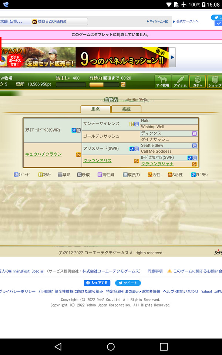Click the Call Me Goddess pedigree cell
The image size is (222, 355).
pos(169,152)
